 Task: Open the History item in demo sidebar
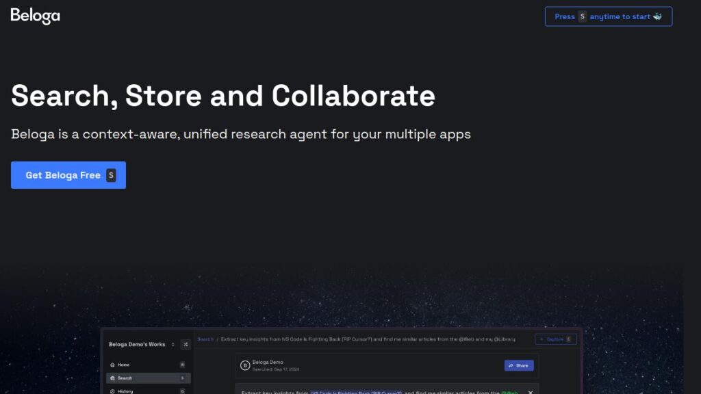click(125, 391)
